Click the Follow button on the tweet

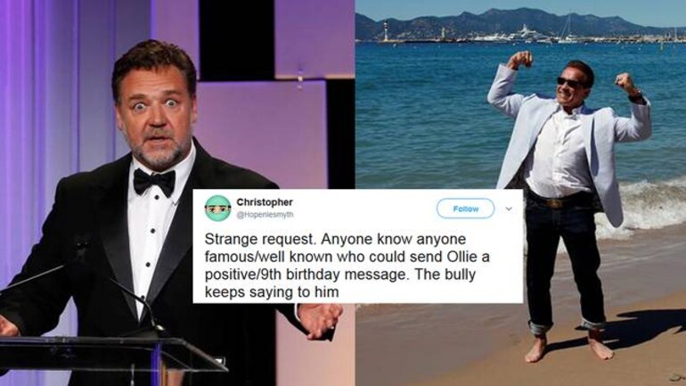pyautogui.click(x=465, y=209)
